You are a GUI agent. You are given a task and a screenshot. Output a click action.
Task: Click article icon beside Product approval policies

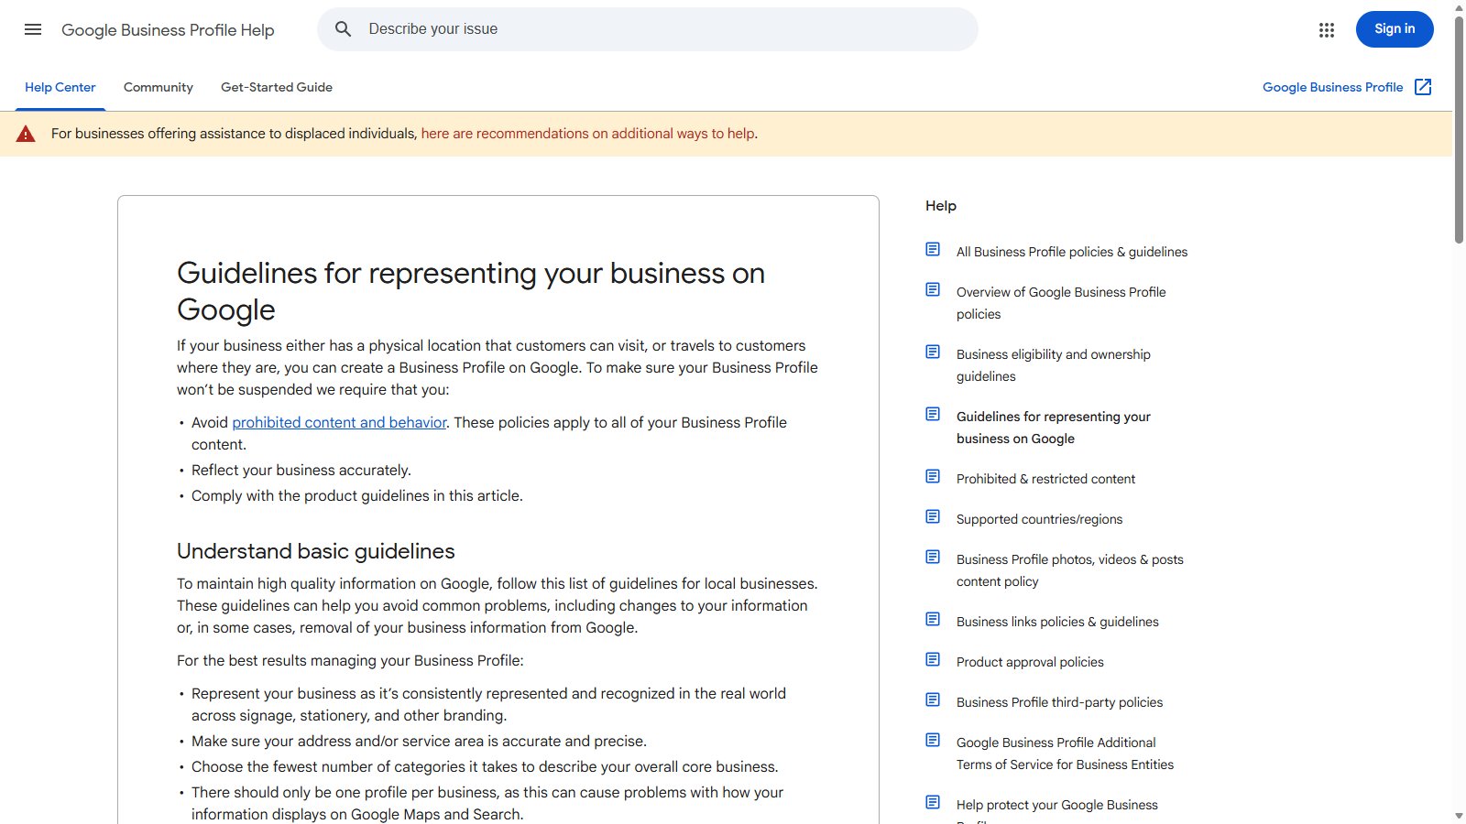pyautogui.click(x=933, y=659)
